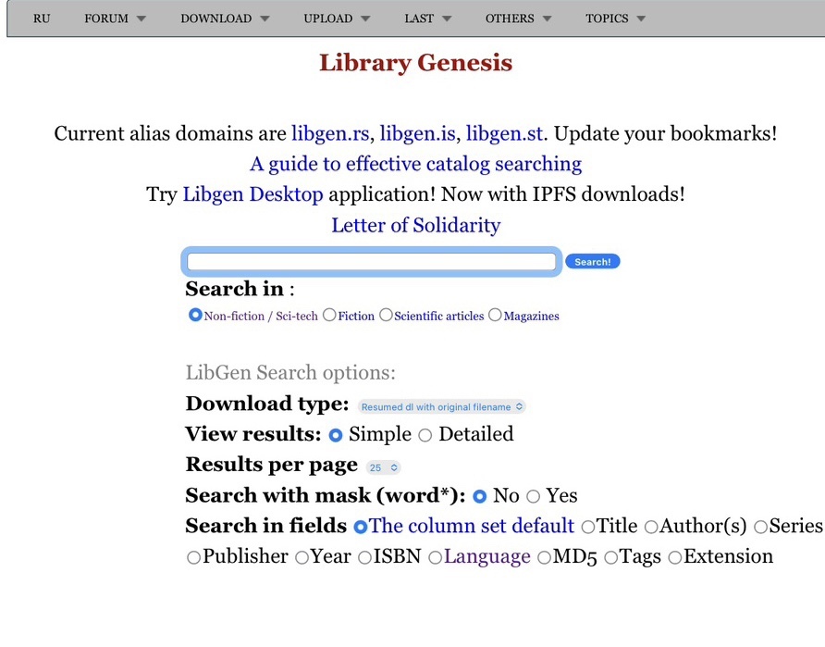The image size is (825, 647).
Task: Select the Publisher field radio button
Action: [x=193, y=557]
